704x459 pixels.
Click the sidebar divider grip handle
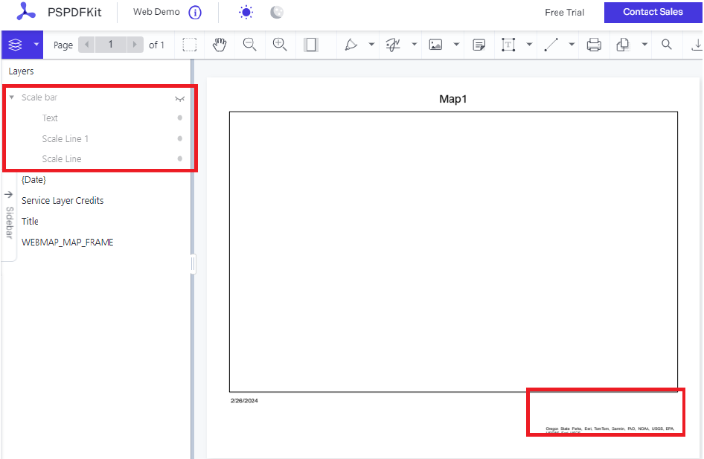(193, 264)
